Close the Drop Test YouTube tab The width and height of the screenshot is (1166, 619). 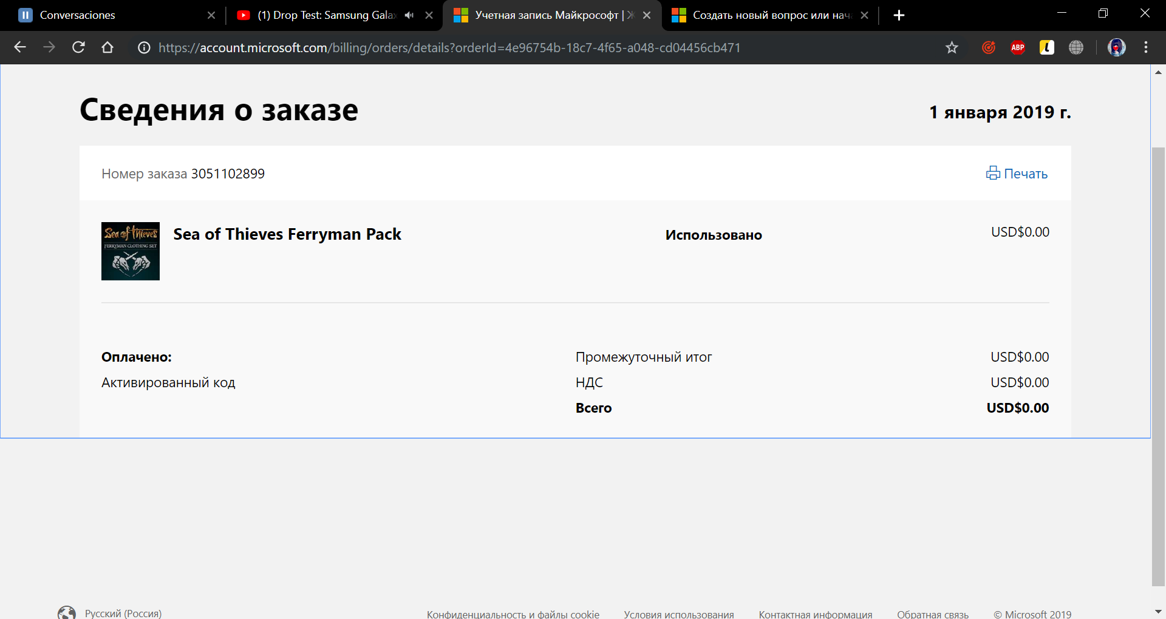click(429, 15)
